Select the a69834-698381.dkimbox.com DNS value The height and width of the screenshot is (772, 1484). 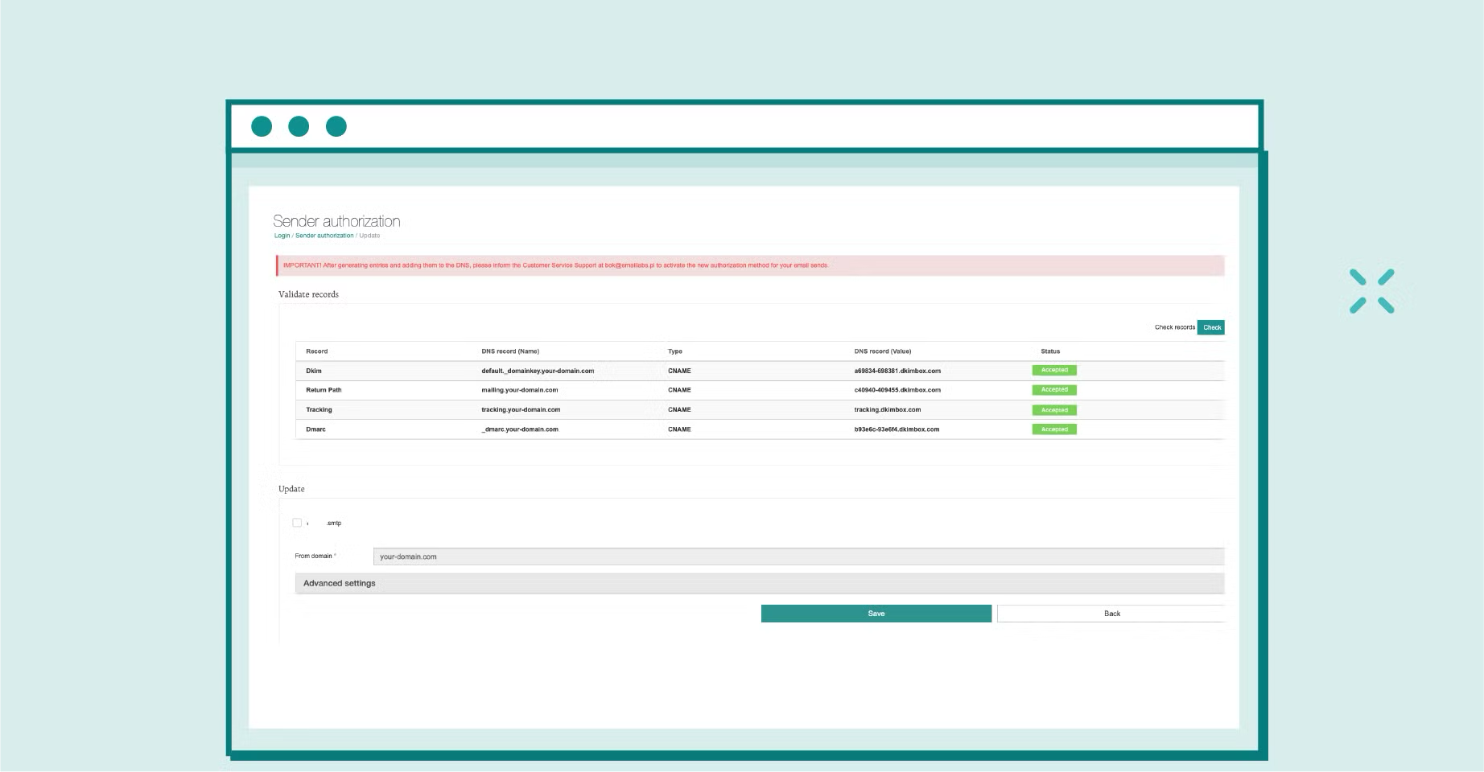(x=897, y=371)
